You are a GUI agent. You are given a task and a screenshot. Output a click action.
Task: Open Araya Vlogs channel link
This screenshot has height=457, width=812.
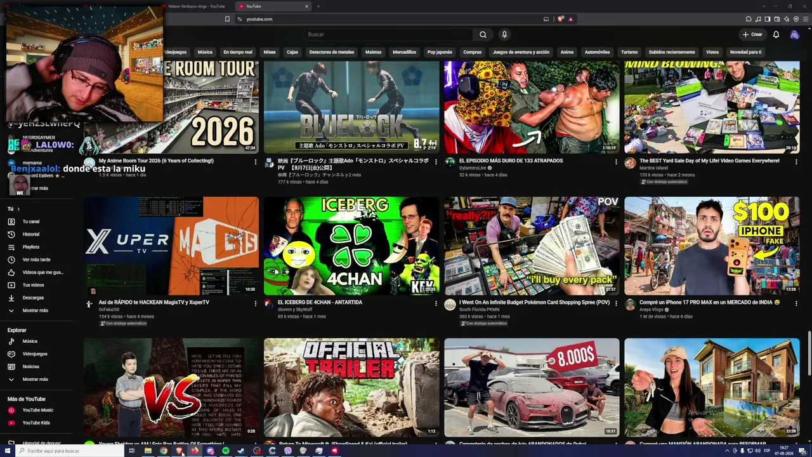click(652, 309)
